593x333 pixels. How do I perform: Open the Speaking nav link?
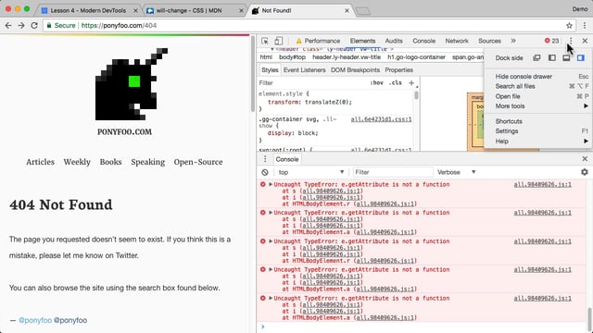(x=148, y=162)
